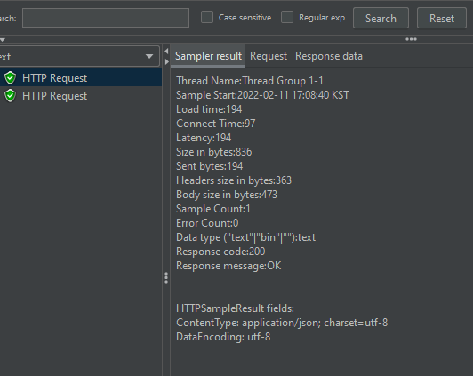Click the Headers size in bytes:363 line
The image size is (473, 376).
pos(234,180)
